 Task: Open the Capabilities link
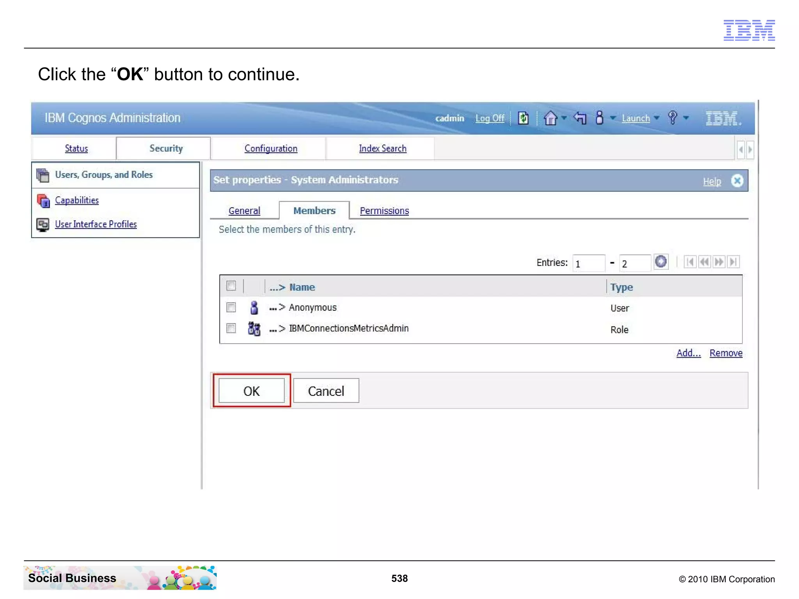tap(77, 200)
